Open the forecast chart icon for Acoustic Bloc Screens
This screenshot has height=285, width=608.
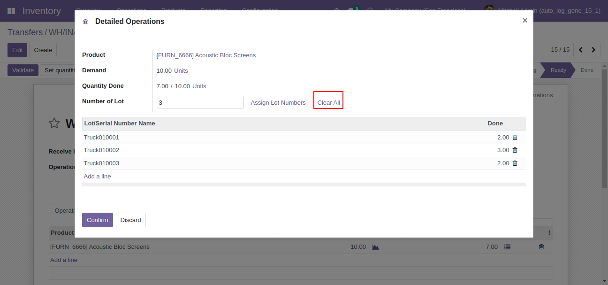375,247
